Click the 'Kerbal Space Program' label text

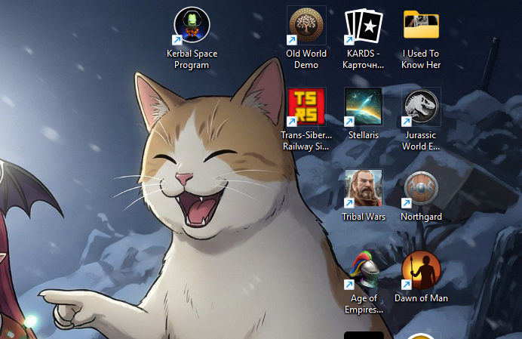pos(192,59)
